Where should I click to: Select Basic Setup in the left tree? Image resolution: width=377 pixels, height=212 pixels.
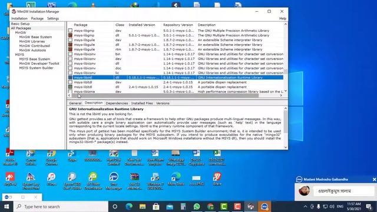click(20, 24)
